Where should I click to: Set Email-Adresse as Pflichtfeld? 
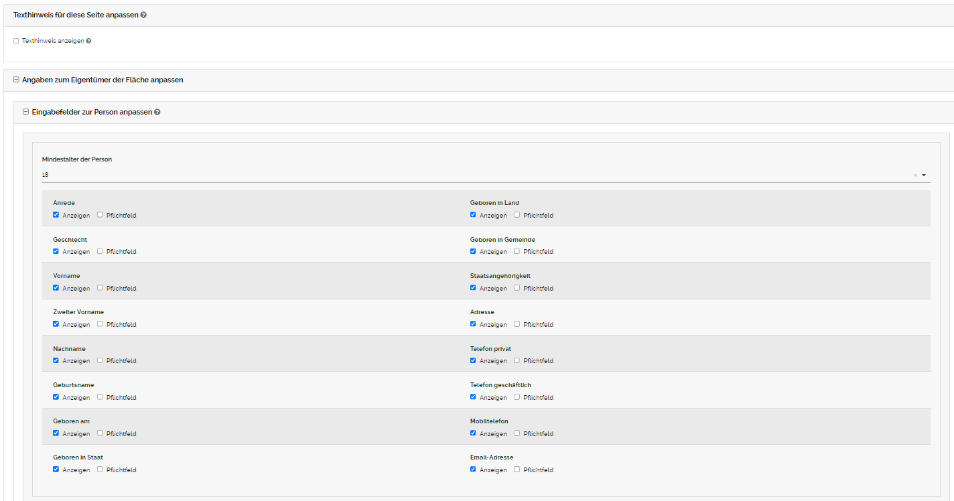pos(517,470)
